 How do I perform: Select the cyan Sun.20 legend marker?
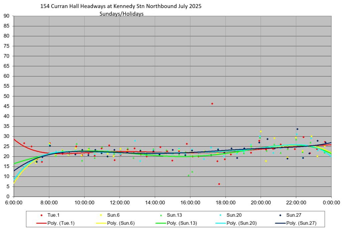point(220,215)
